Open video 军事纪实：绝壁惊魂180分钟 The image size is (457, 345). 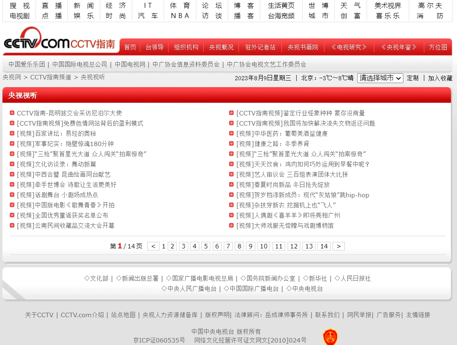pos(65,144)
